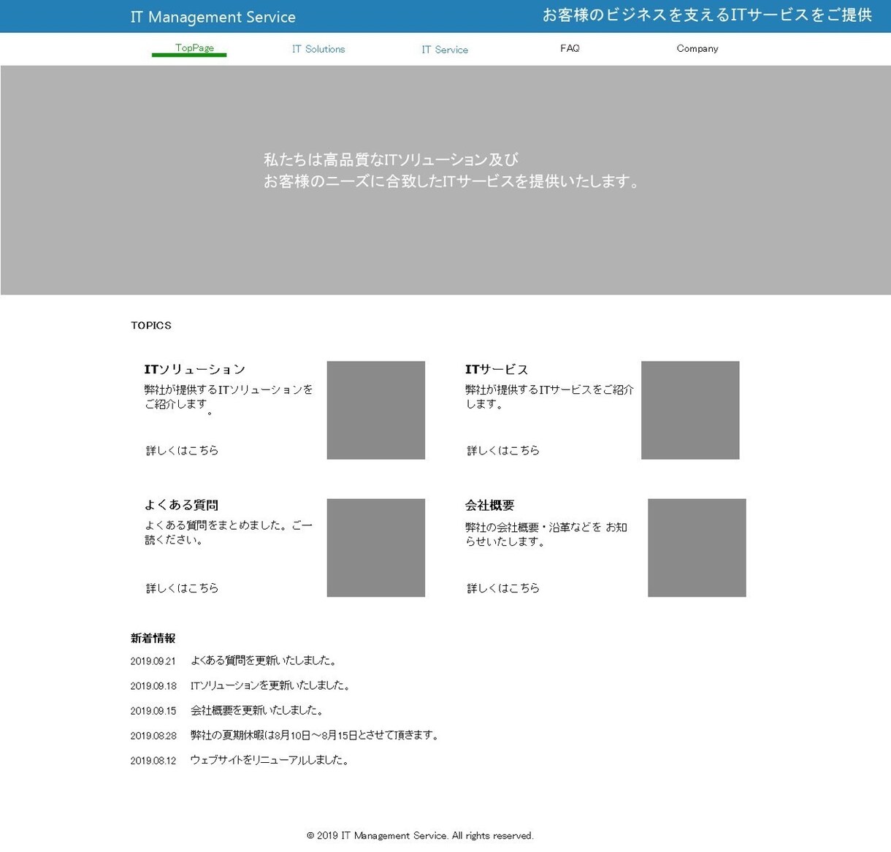
Task: Click 詳しくはこちら under ITソリューション
Action: point(182,450)
